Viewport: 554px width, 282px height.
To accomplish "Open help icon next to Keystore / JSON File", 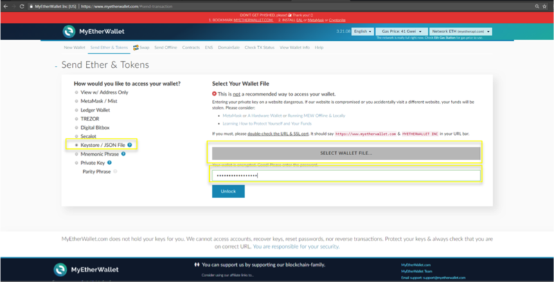I will pyautogui.click(x=129, y=145).
